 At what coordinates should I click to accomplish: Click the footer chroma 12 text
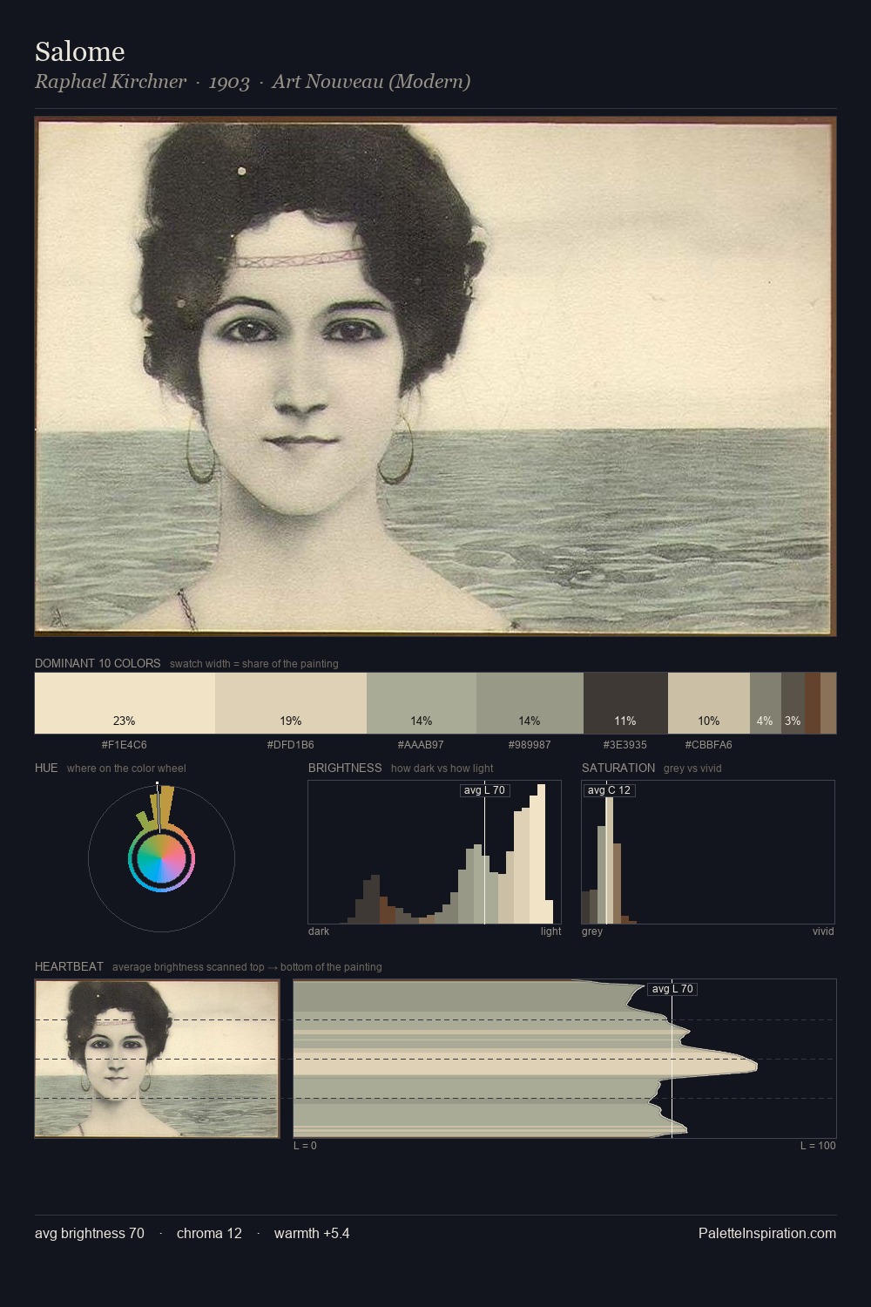tap(209, 1234)
